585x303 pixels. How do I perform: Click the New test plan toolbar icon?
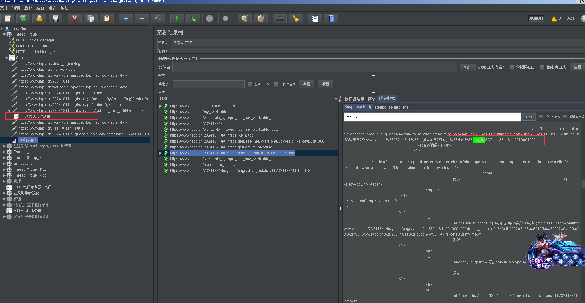(7, 19)
